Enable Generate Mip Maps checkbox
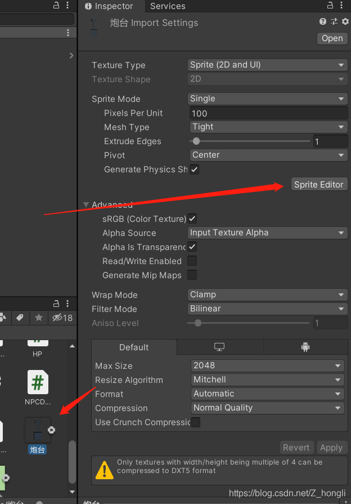 click(x=192, y=275)
